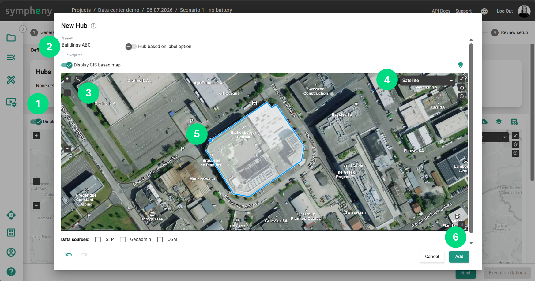Check the OSM data source
The image size is (535, 281).
[160, 239]
